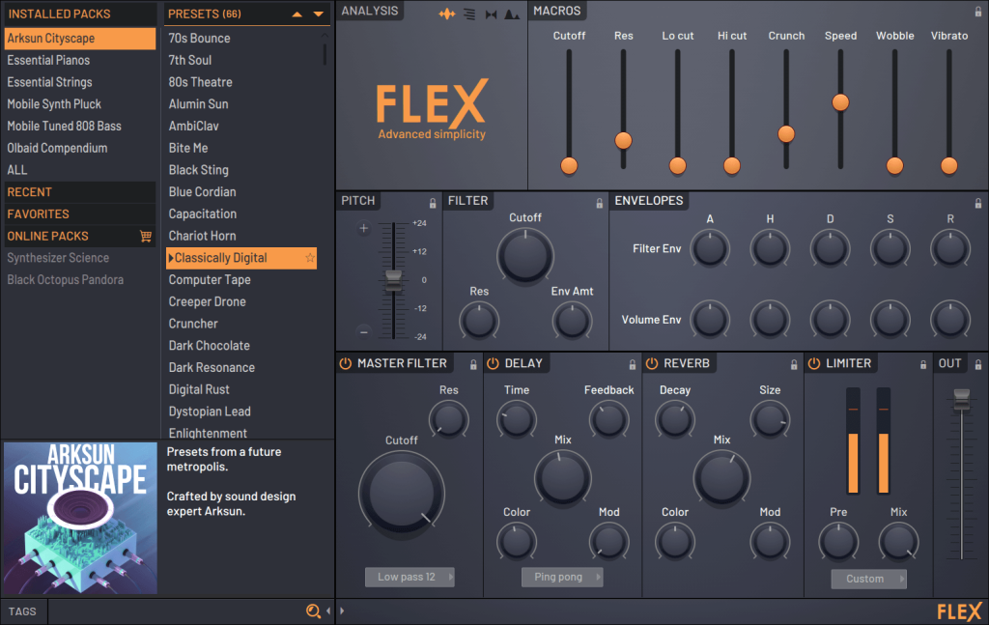Switch analysis to the spectrum peak icon
Viewport: 989px width, 625px height.
(x=511, y=14)
